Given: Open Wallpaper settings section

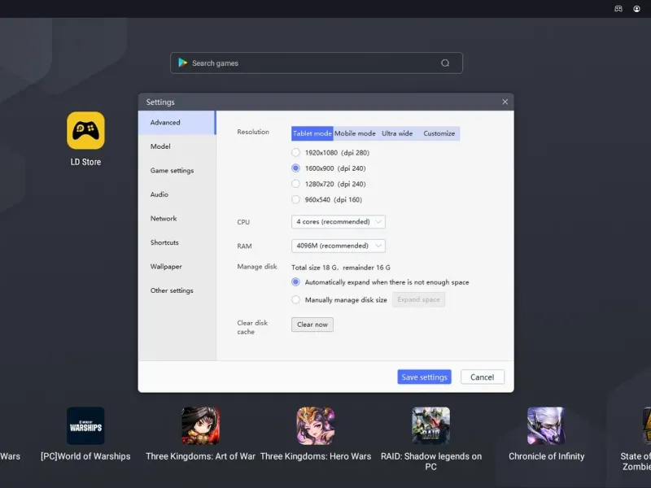Looking at the screenshot, I should pyautogui.click(x=177, y=267).
